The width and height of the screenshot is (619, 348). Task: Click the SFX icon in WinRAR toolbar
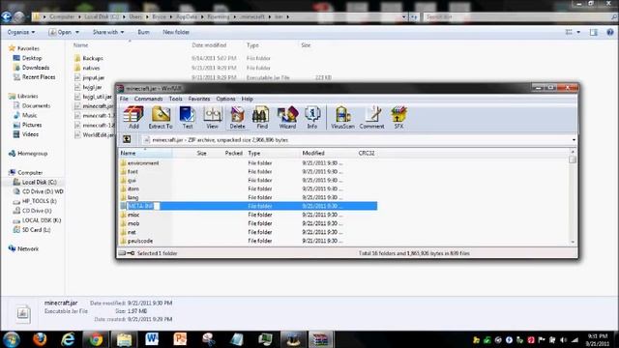tap(398, 117)
